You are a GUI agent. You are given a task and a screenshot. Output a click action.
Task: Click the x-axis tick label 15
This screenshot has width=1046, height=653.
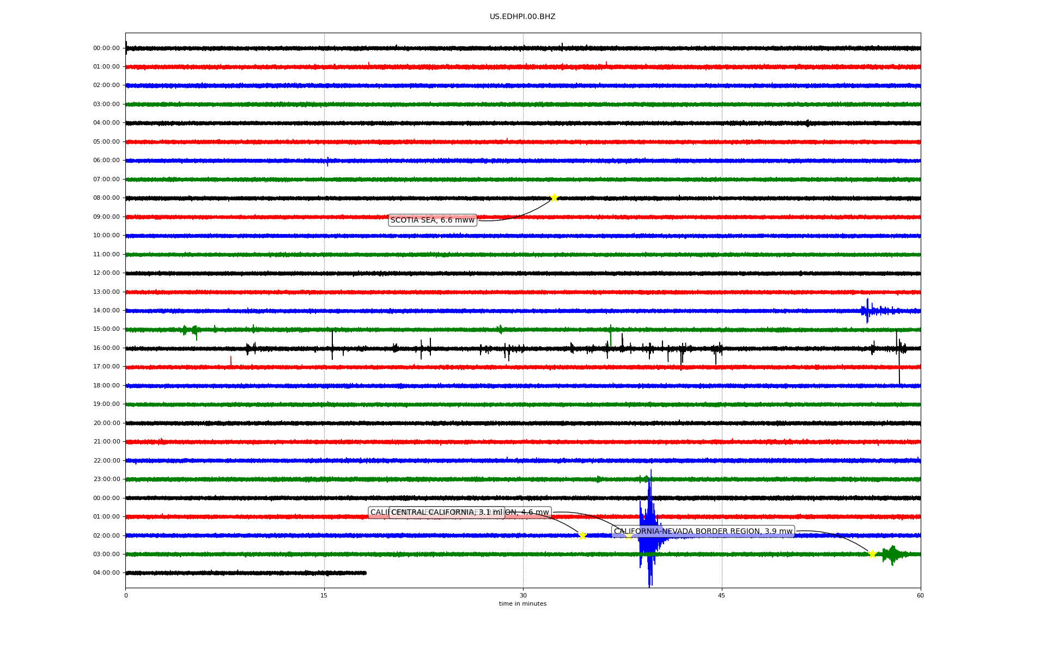(x=324, y=596)
